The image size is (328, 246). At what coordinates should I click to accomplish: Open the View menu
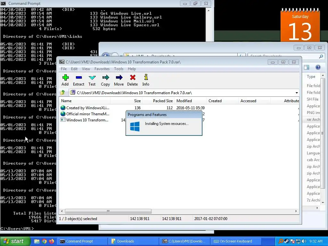tap(86, 69)
